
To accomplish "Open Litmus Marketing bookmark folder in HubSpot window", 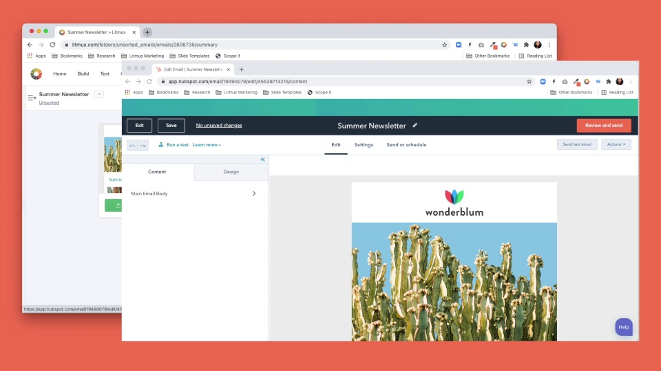I will [x=236, y=93].
